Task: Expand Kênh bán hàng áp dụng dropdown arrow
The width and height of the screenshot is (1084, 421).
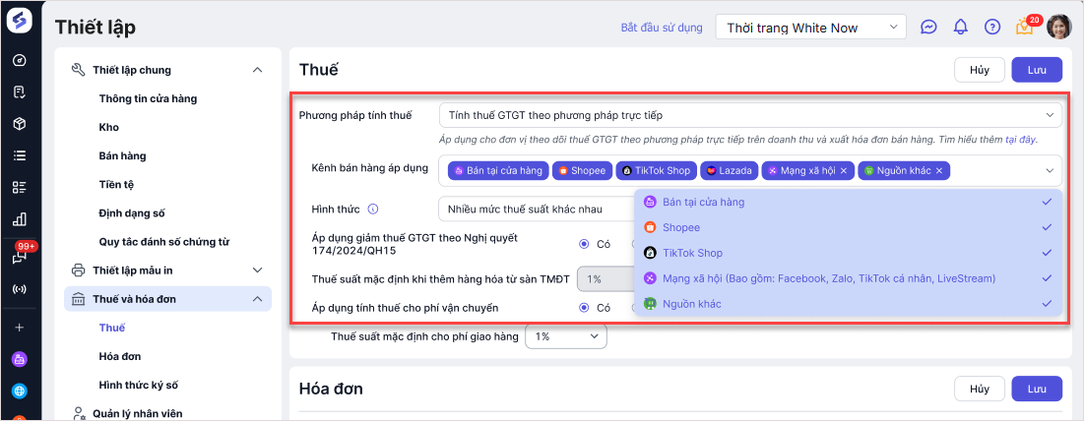Action: point(1050,171)
